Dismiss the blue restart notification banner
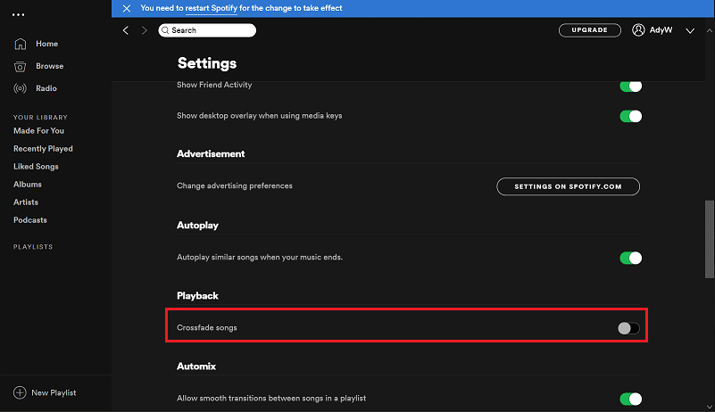This screenshot has width=715, height=412. [127, 8]
